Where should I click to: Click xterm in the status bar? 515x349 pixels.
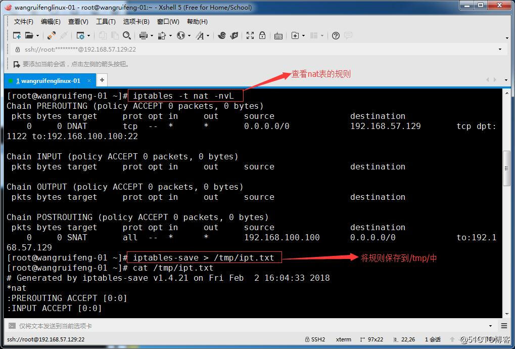click(344, 339)
